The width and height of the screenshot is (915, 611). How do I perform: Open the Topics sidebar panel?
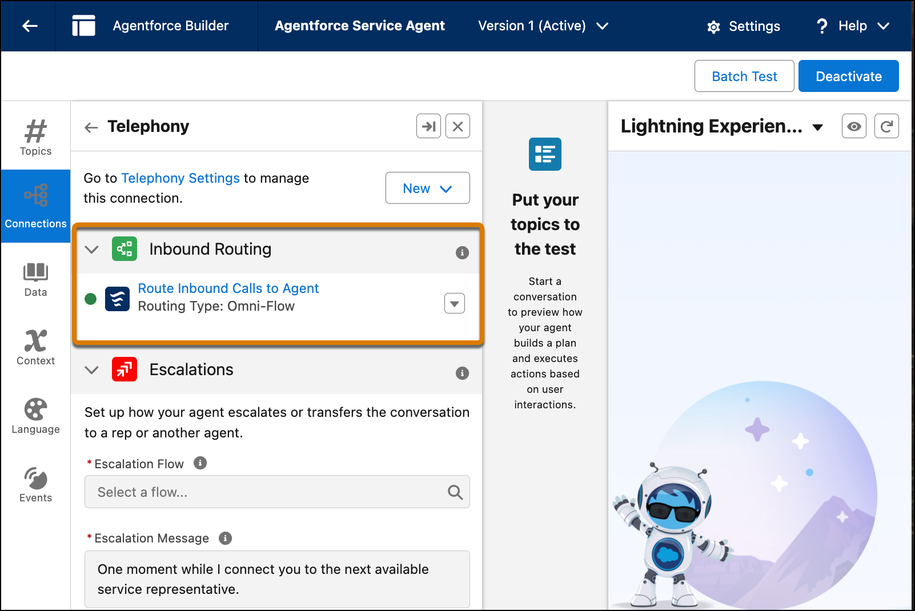click(35, 137)
